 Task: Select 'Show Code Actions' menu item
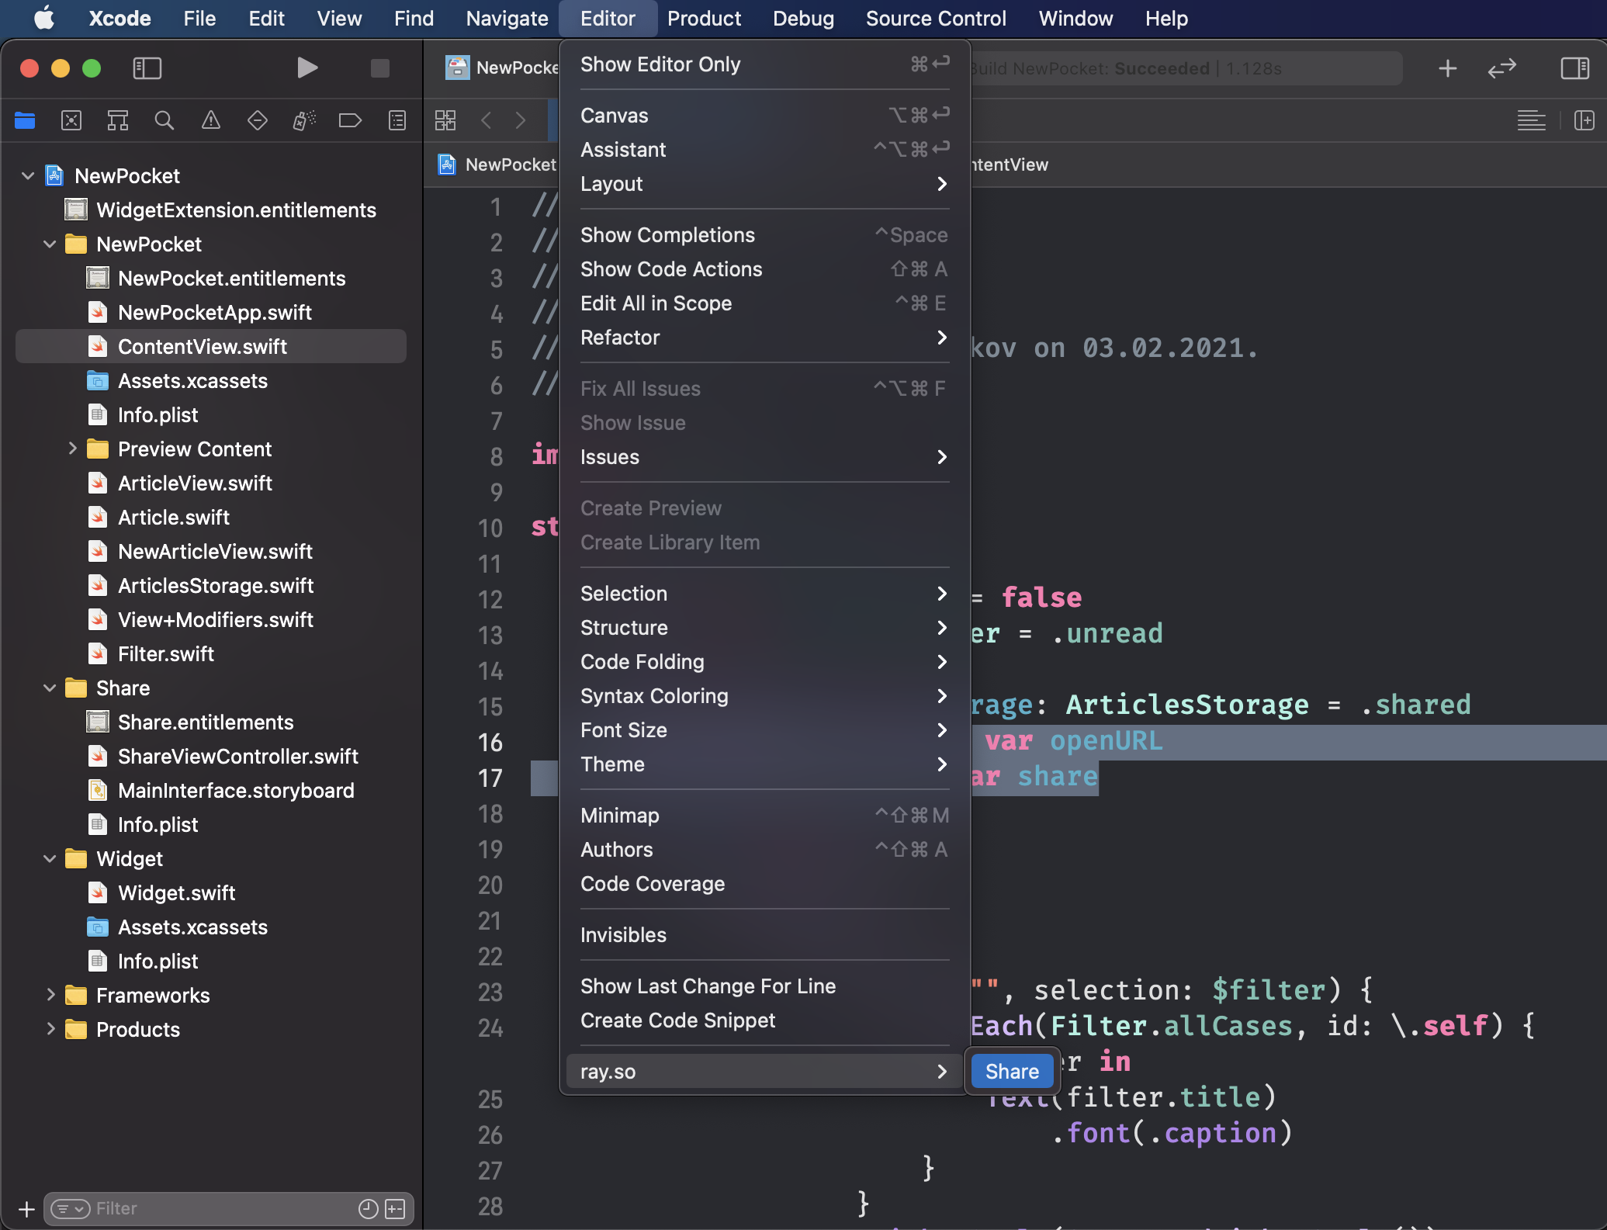pyautogui.click(x=670, y=269)
